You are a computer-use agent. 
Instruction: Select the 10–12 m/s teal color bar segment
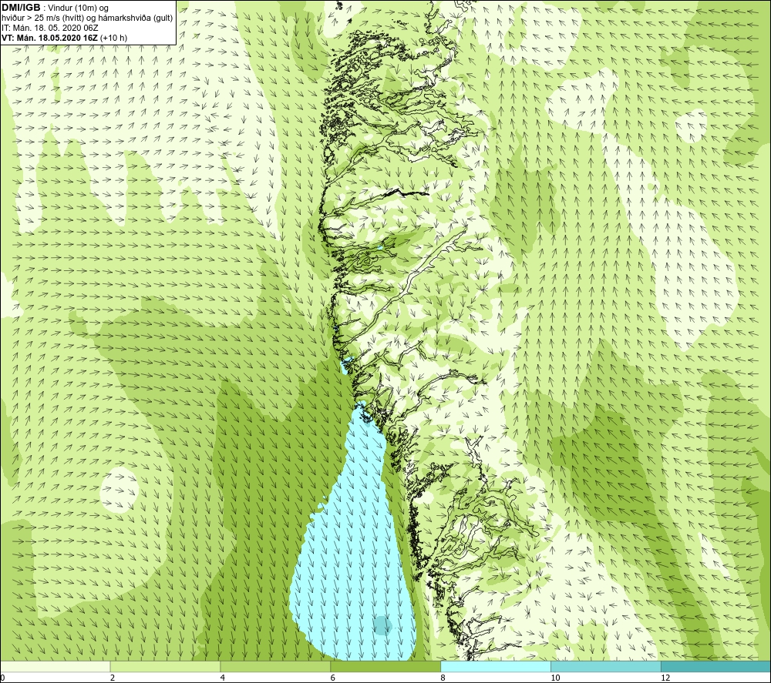[x=606, y=666]
